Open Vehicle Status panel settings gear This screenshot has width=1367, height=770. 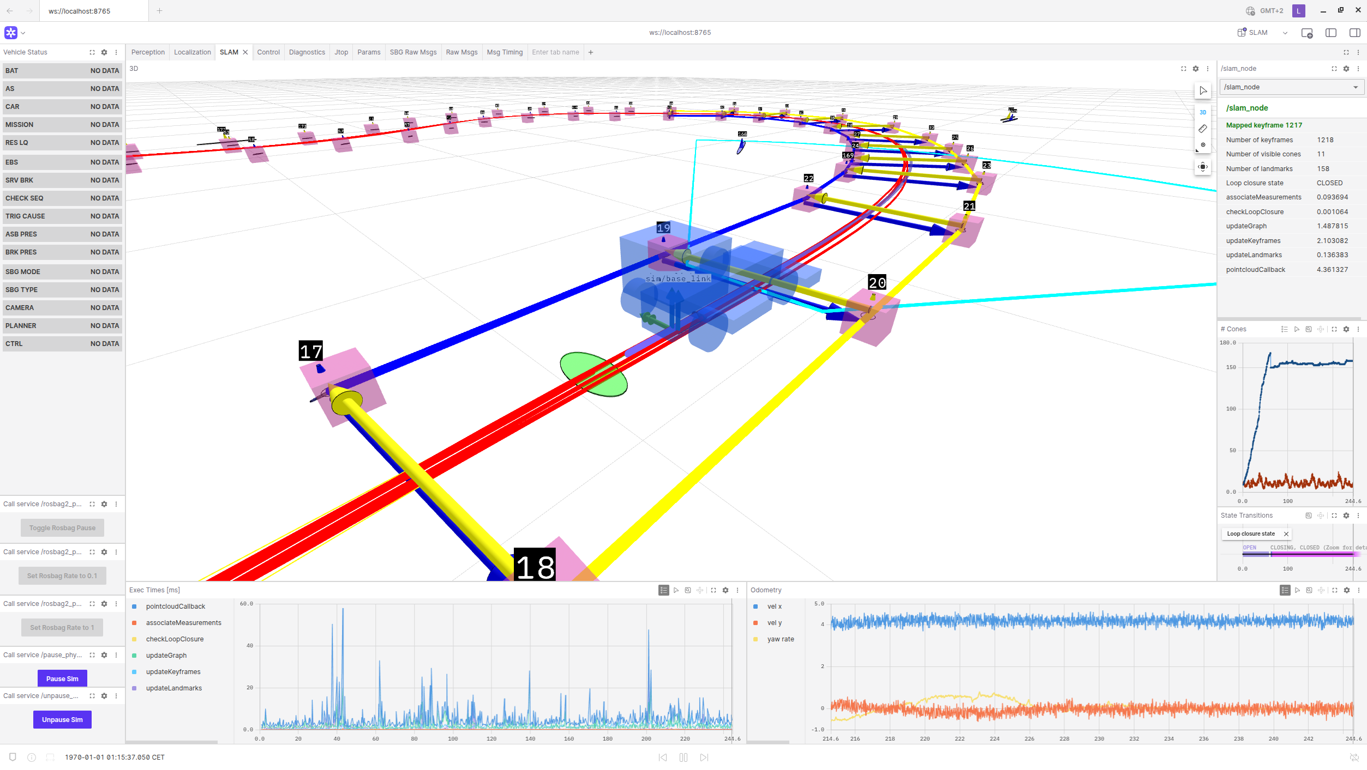(x=104, y=52)
